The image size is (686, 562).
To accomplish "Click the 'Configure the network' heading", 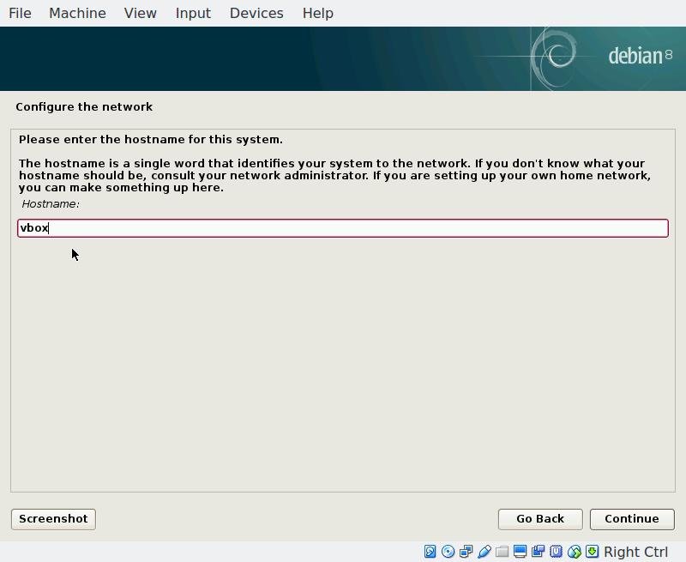I will [84, 106].
